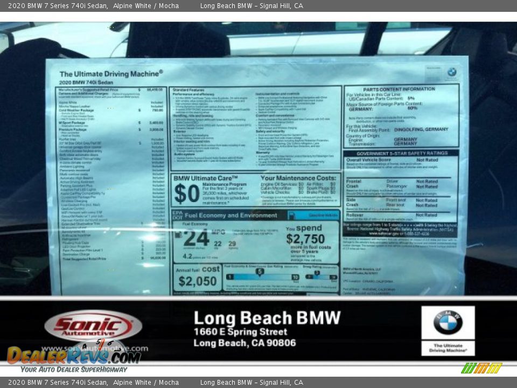
Task: Click 'Long Beach, CA 90806' text
Action: [244, 343]
